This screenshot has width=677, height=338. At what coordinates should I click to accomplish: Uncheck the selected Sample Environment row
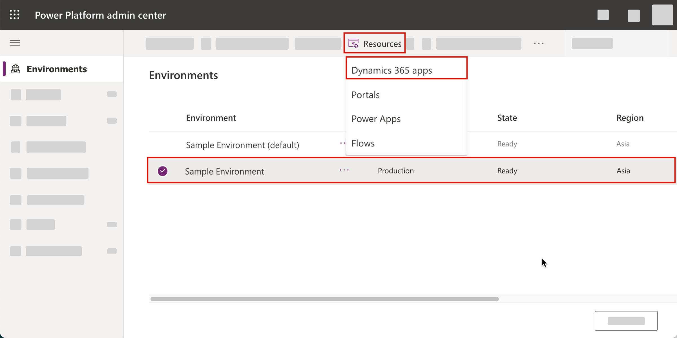click(163, 171)
